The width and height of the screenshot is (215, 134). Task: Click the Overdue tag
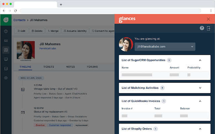(x=40, y=125)
